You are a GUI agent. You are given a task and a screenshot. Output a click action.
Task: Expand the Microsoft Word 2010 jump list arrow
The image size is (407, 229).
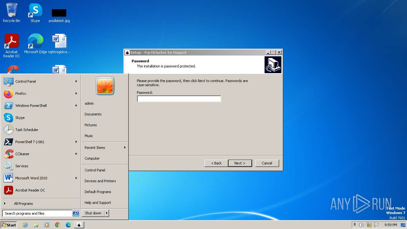point(76,178)
